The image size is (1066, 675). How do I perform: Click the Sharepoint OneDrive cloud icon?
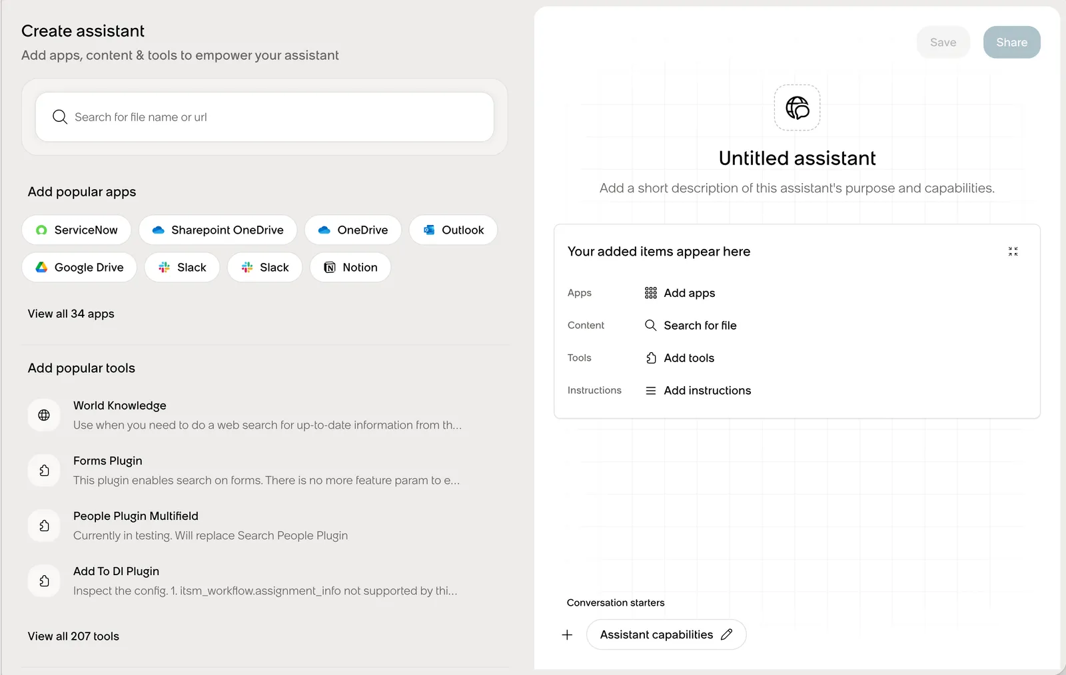159,230
